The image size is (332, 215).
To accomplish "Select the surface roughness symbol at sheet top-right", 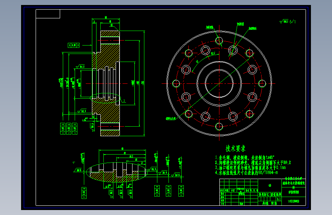I will click(x=287, y=21).
